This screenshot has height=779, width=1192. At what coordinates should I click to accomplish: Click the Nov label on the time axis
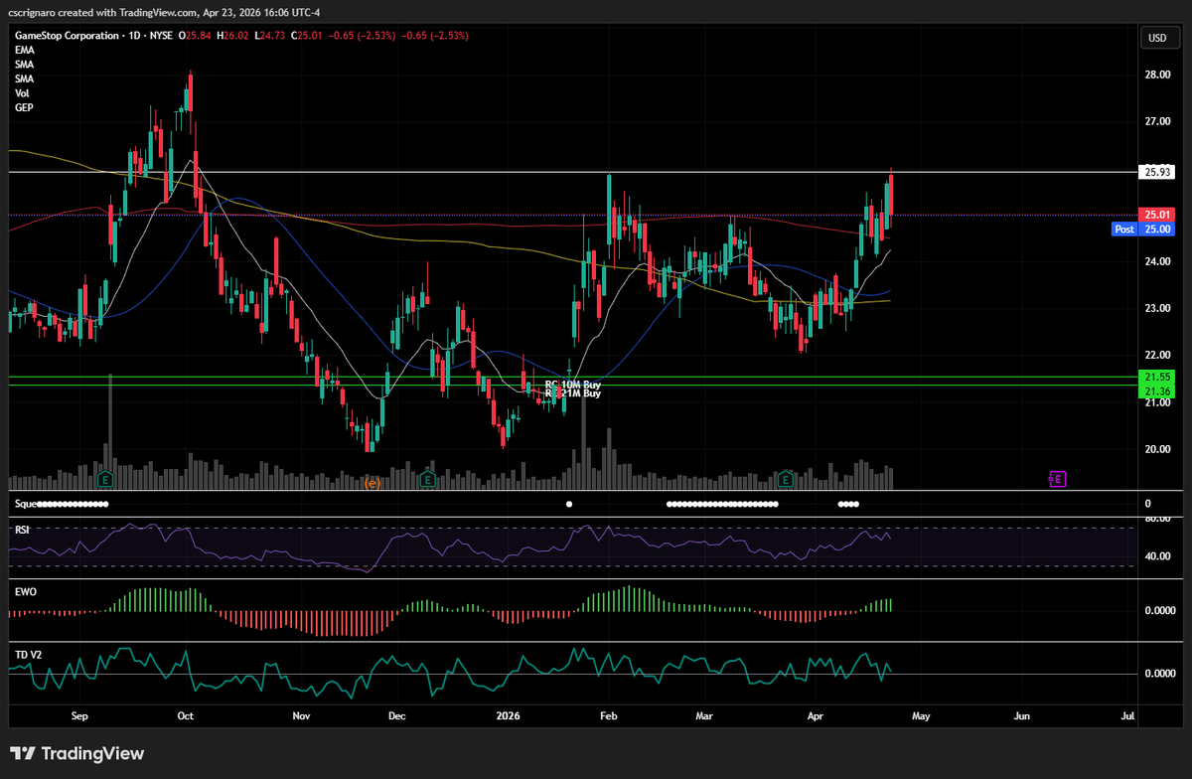point(302,715)
